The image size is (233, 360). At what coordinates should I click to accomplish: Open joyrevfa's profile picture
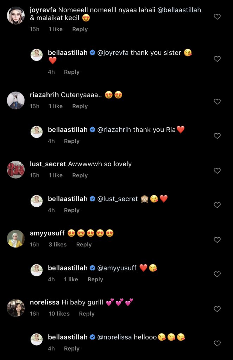point(15,16)
